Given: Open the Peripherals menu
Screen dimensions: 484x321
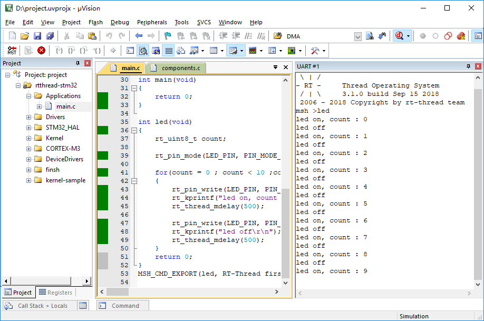Looking at the screenshot, I should tap(152, 22).
